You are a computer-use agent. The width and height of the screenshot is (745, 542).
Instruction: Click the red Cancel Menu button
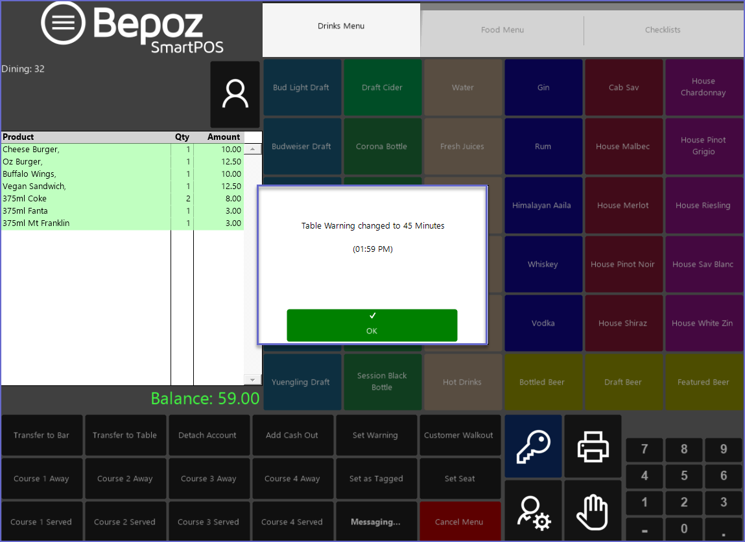460,522
